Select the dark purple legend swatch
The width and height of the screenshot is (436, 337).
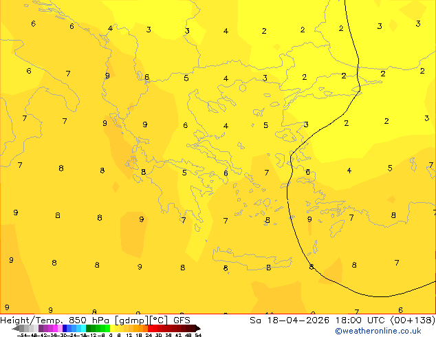pyautogui.click(x=41, y=329)
